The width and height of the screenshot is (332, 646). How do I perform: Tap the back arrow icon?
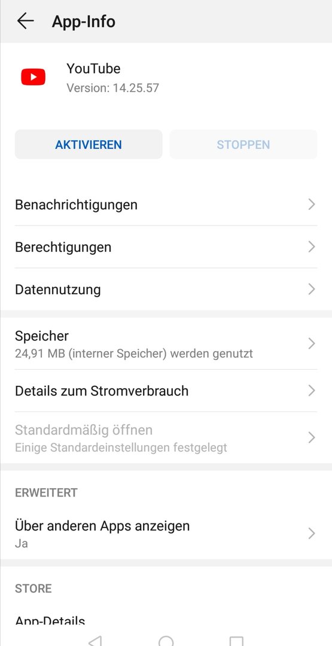click(25, 21)
